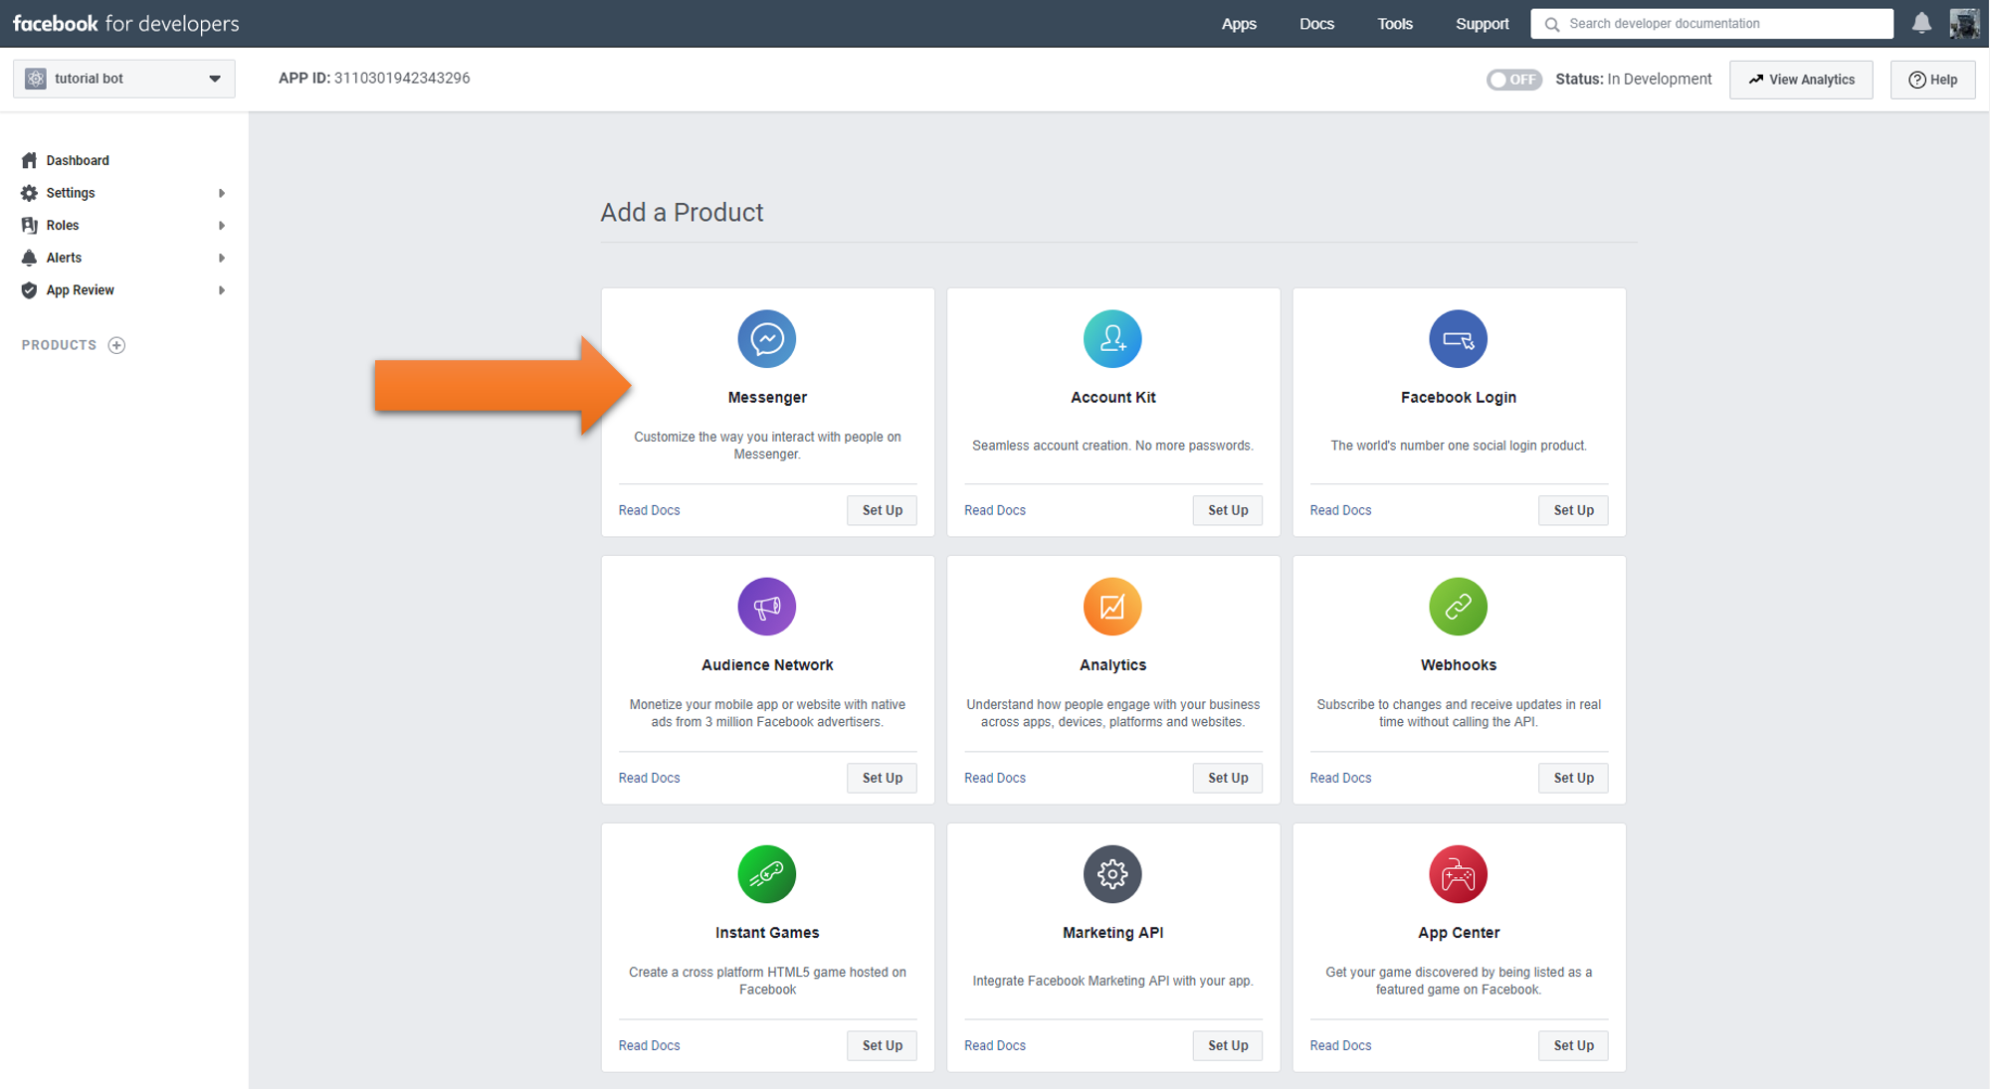Click the Facebook Login product icon

1458,339
